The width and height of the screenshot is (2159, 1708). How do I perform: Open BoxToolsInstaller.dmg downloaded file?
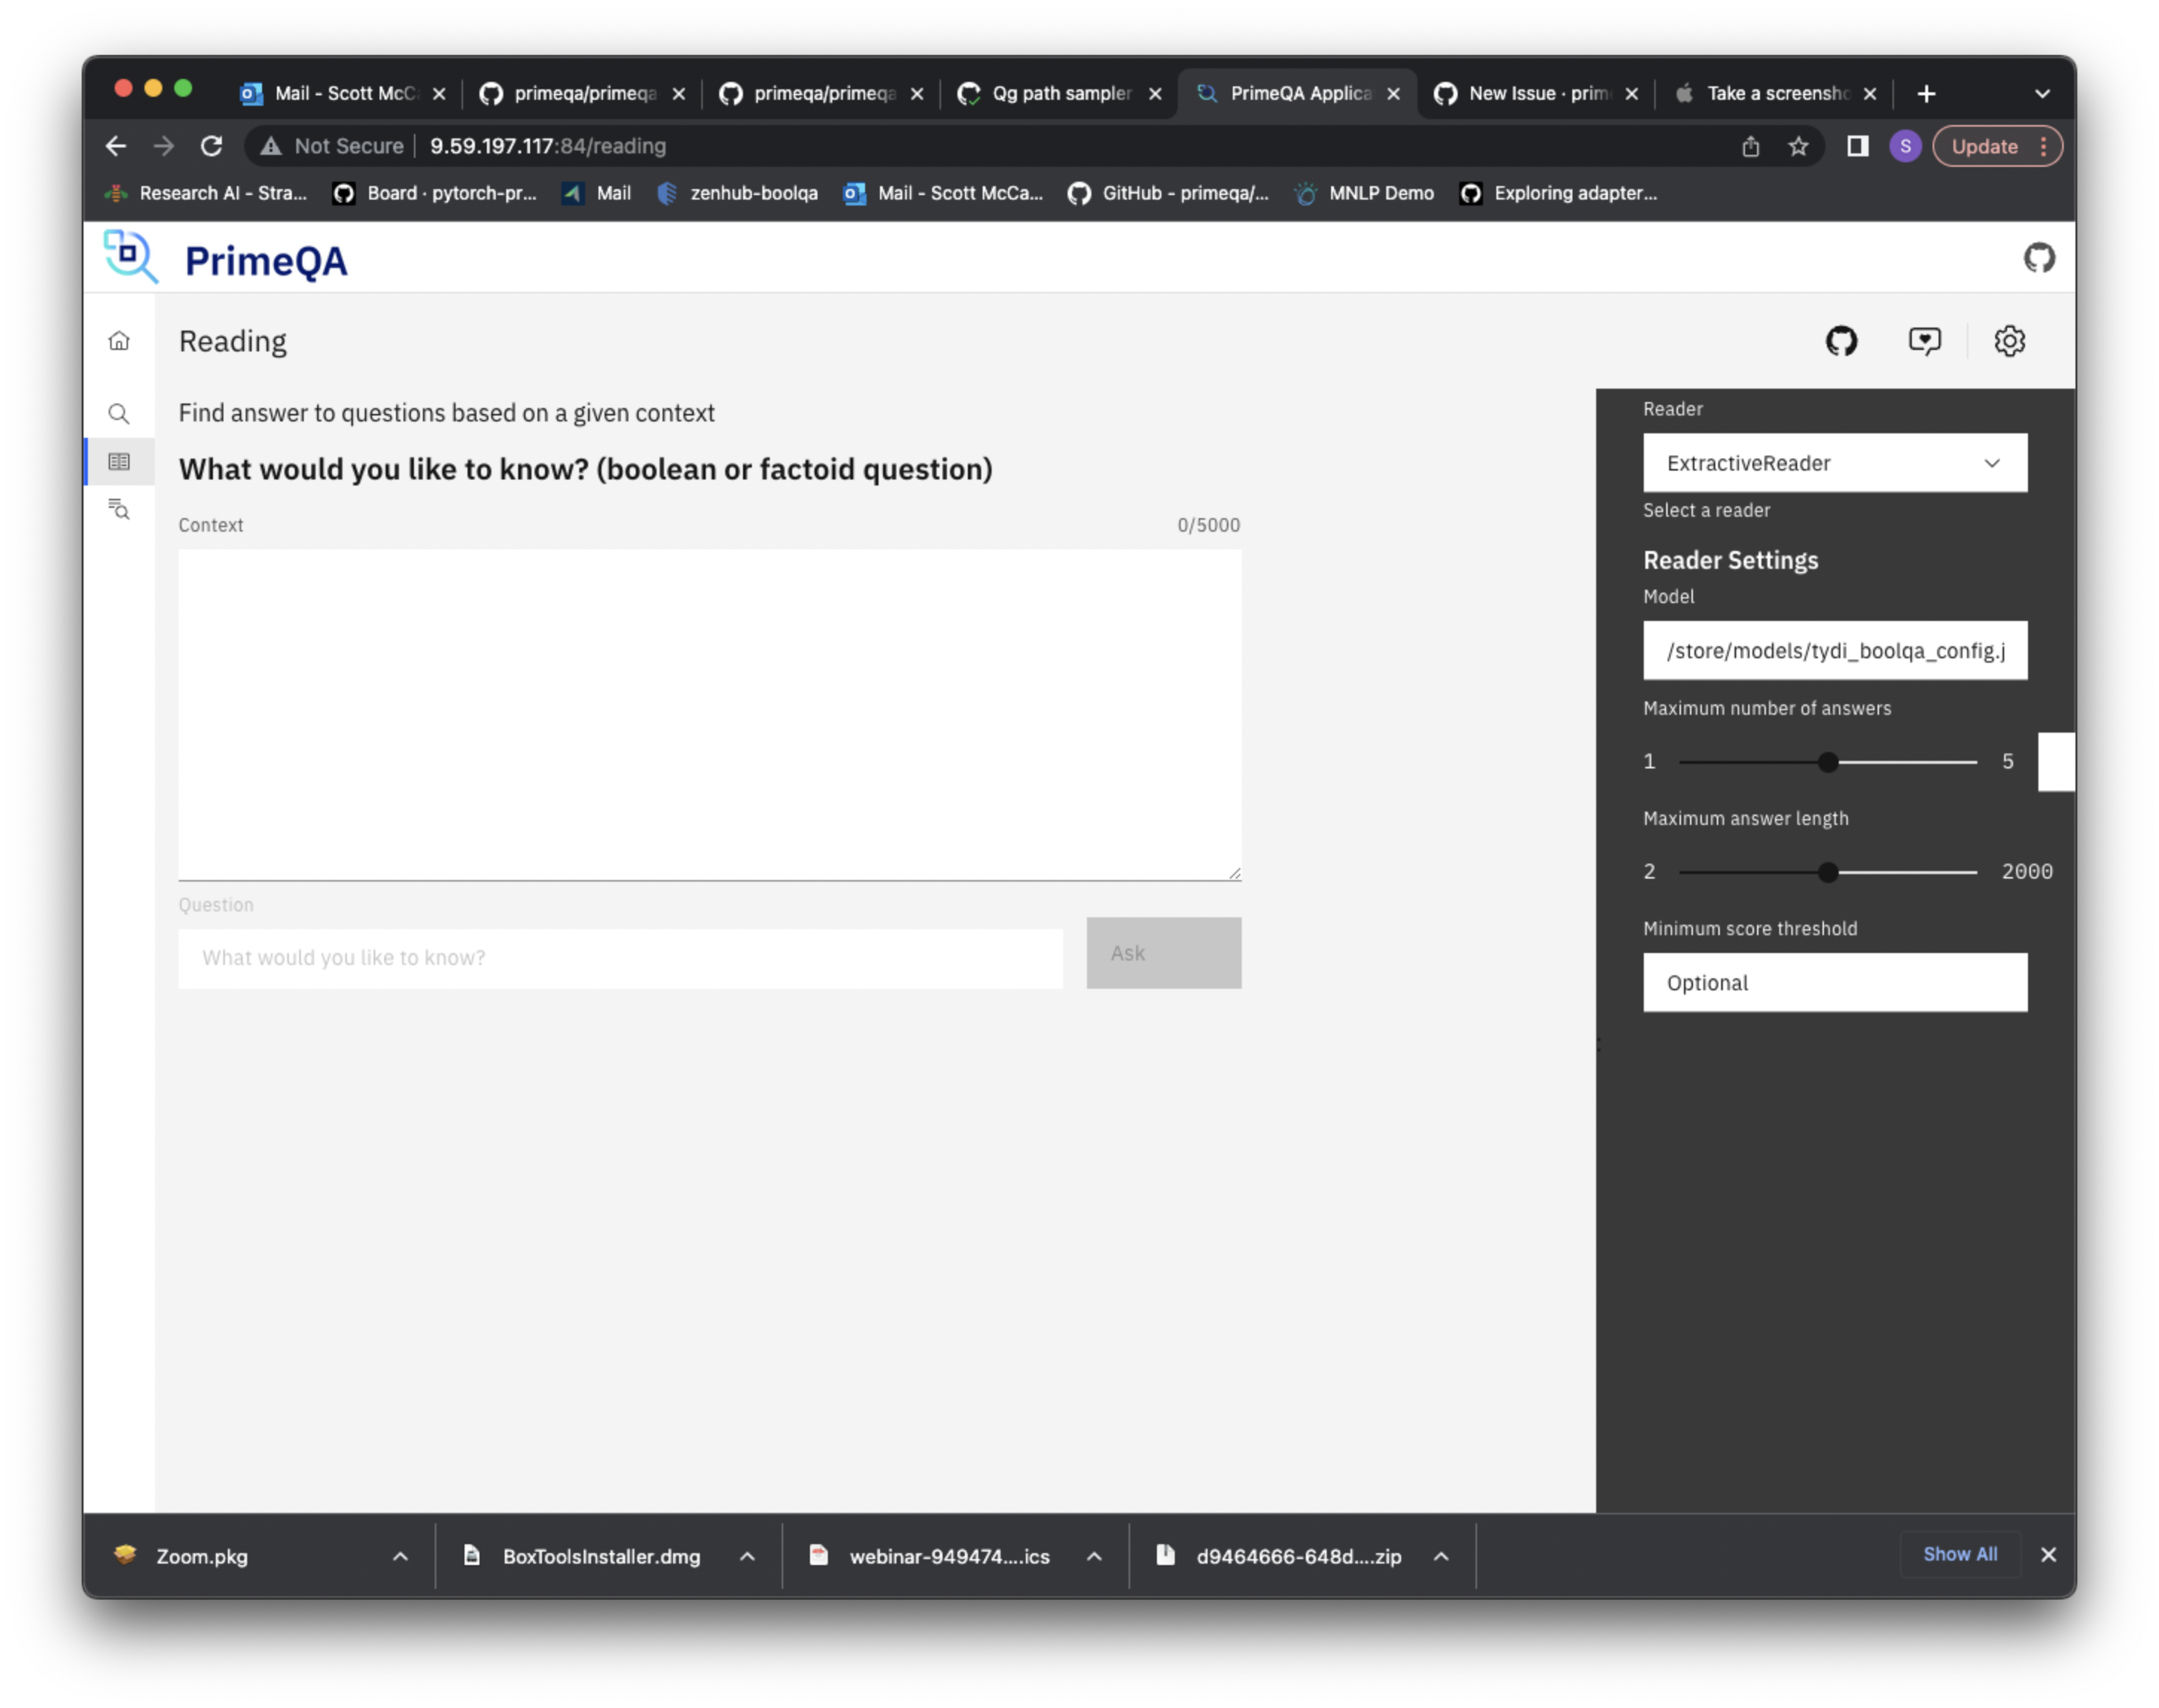point(600,1556)
